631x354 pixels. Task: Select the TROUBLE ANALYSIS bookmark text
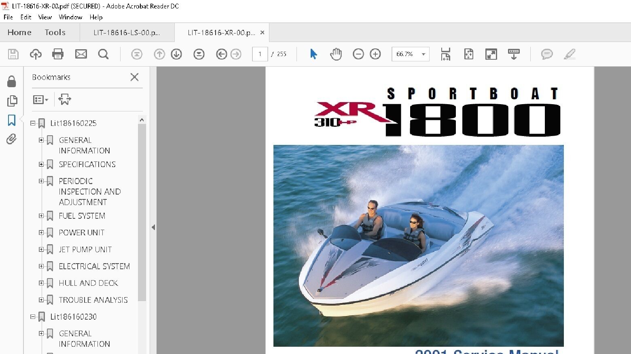point(93,300)
